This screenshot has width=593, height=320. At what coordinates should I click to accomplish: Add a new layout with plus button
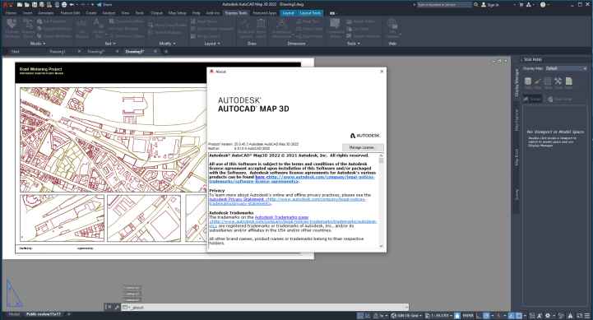click(69, 314)
